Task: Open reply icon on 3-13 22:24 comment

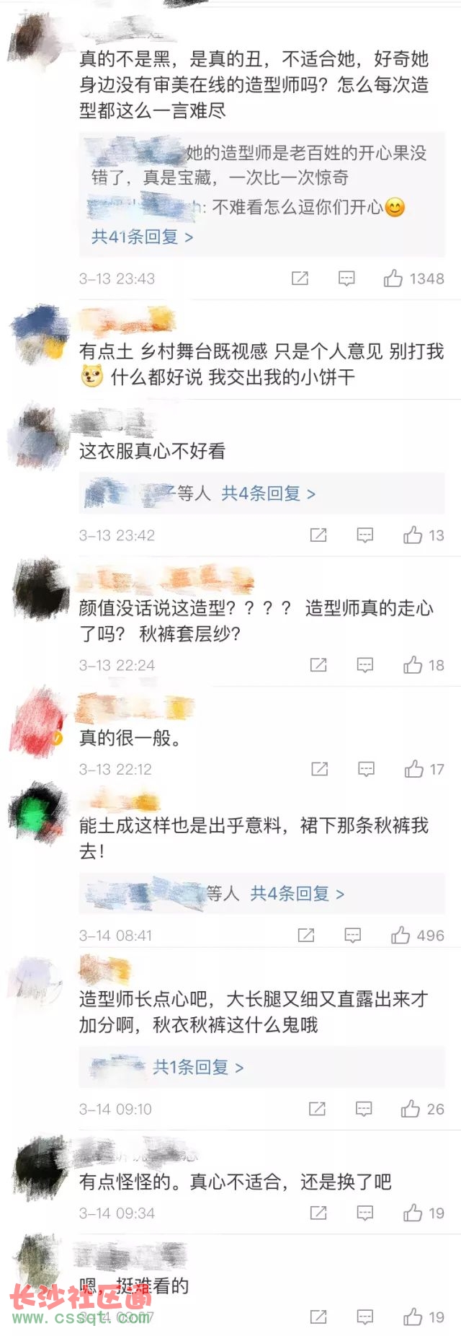Action: [365, 665]
